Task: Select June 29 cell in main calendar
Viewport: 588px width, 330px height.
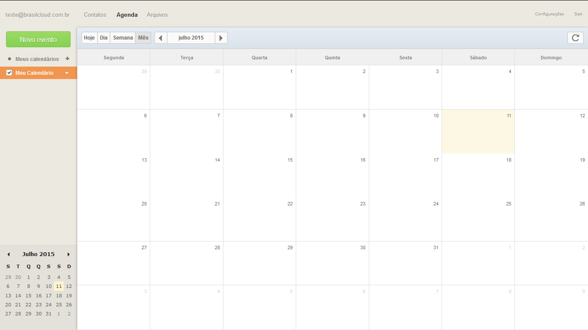Action: pyautogui.click(x=114, y=87)
